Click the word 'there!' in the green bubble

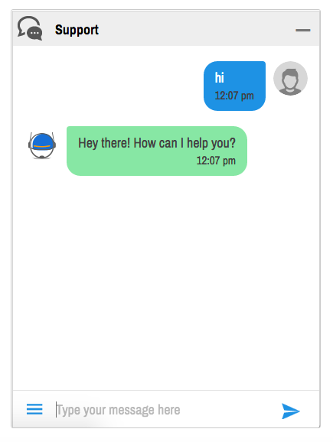click(116, 143)
